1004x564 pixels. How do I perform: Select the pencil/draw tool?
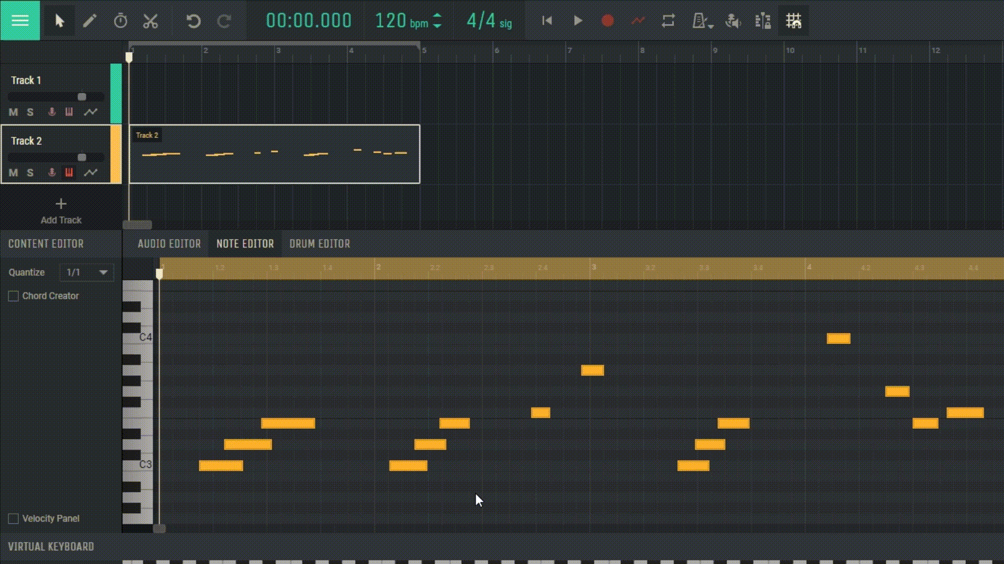(89, 21)
